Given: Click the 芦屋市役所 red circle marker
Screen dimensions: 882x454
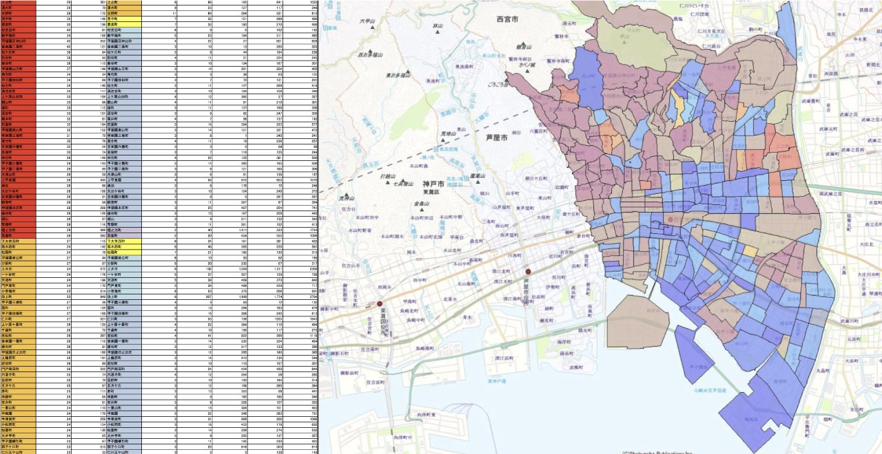Looking at the screenshot, I should tap(529, 272).
